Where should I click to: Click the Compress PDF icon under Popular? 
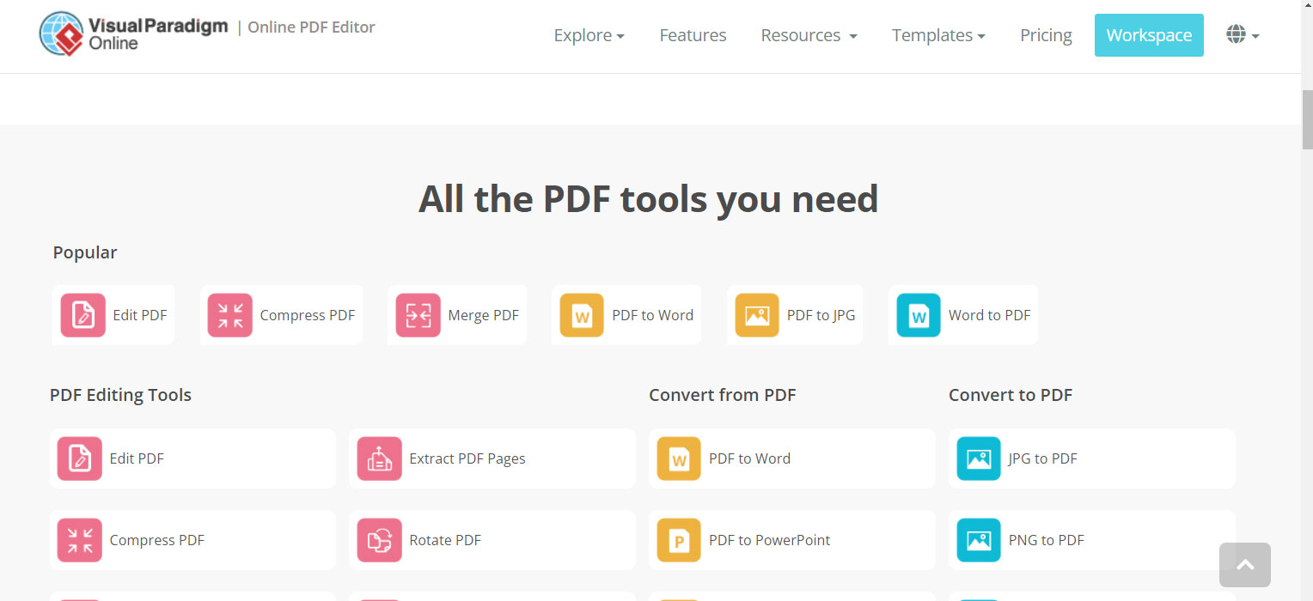click(x=230, y=315)
